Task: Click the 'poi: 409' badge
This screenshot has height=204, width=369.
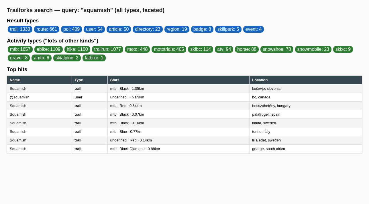Action: (x=72, y=29)
